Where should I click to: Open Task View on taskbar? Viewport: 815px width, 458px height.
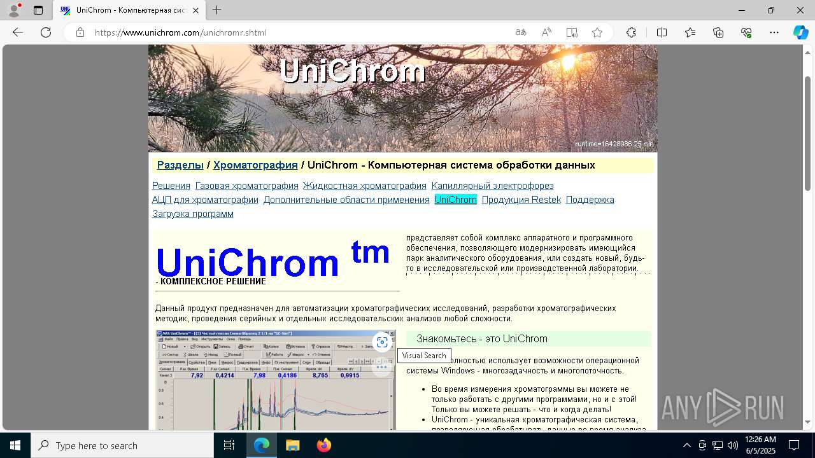[x=229, y=445]
